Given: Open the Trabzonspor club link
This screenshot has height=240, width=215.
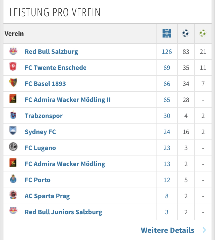Looking at the screenshot, I should (44, 116).
